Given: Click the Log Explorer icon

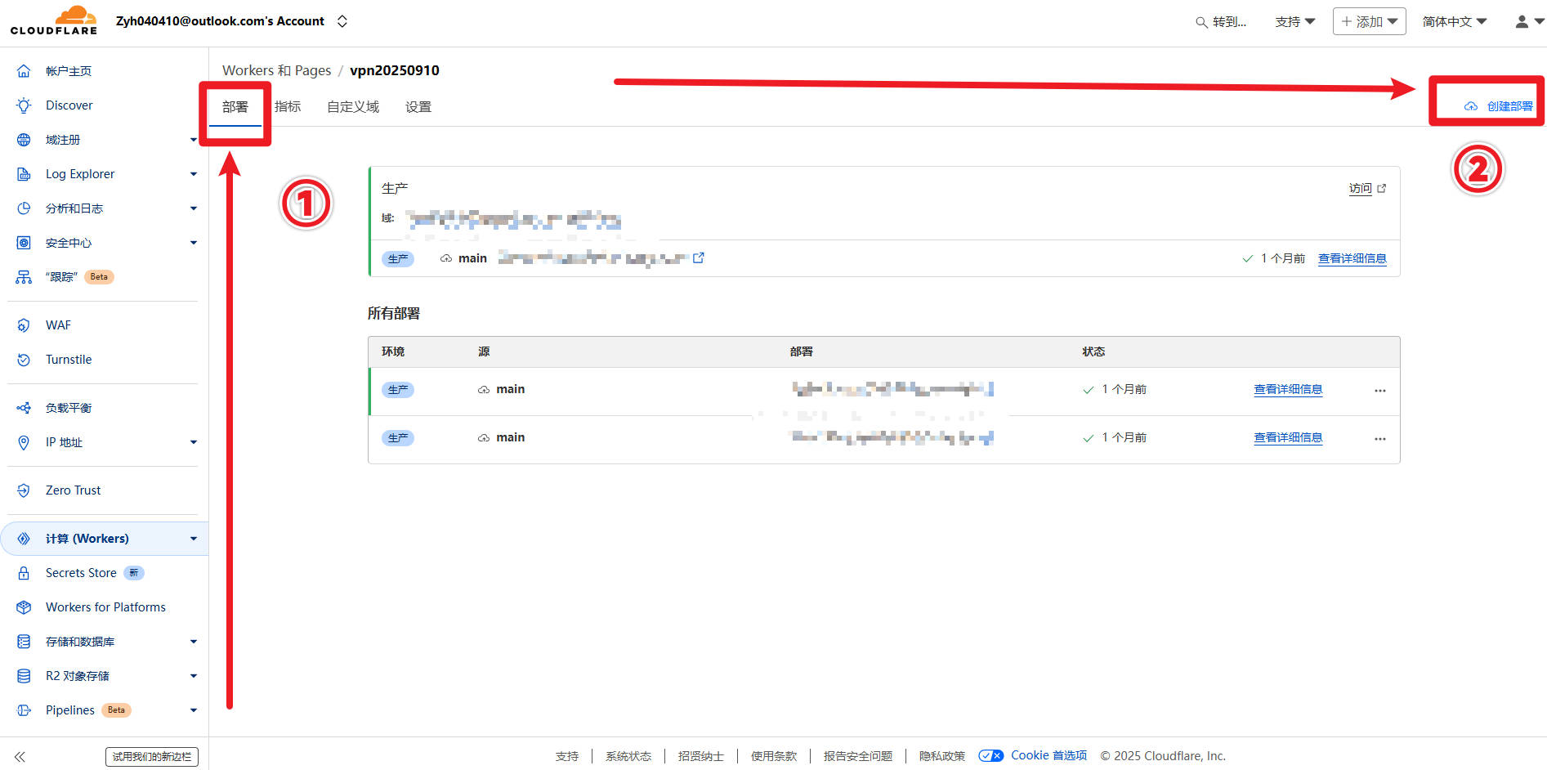Looking at the screenshot, I should pos(24,174).
